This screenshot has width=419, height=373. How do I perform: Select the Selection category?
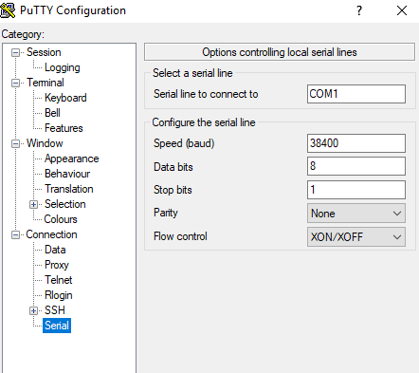[x=64, y=204]
